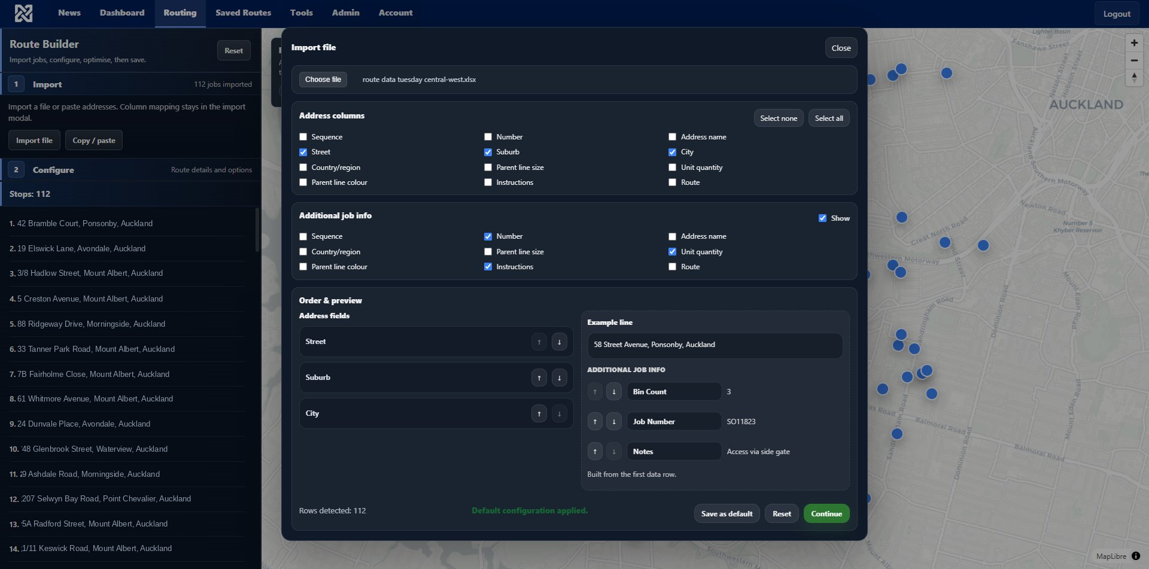This screenshot has height=569, width=1149.
Task: Uncheck Street address column
Action: pyautogui.click(x=303, y=152)
